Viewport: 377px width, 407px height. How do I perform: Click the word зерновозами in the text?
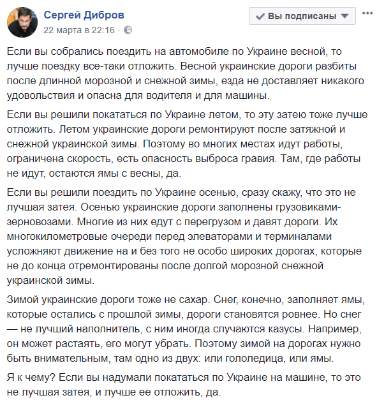[40, 221]
